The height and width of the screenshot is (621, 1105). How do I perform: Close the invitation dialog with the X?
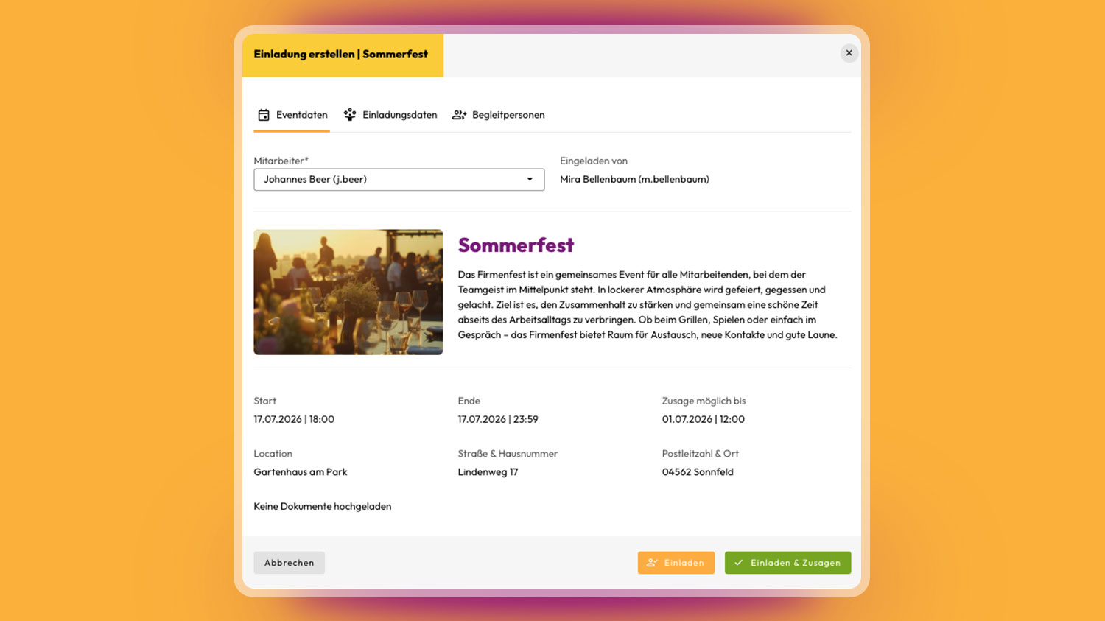click(849, 53)
